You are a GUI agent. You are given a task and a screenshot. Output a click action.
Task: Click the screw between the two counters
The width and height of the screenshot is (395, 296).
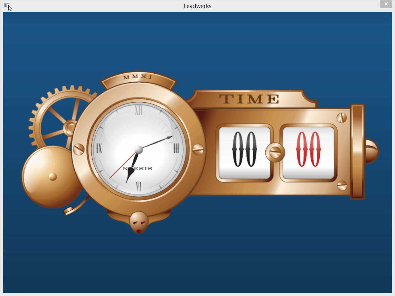click(275, 152)
